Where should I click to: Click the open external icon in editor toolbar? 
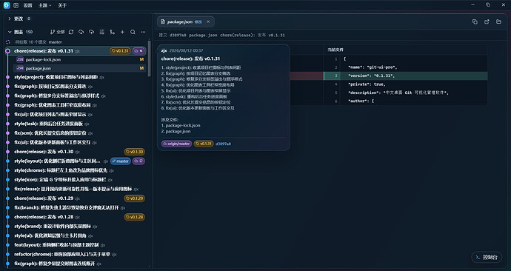point(487,21)
